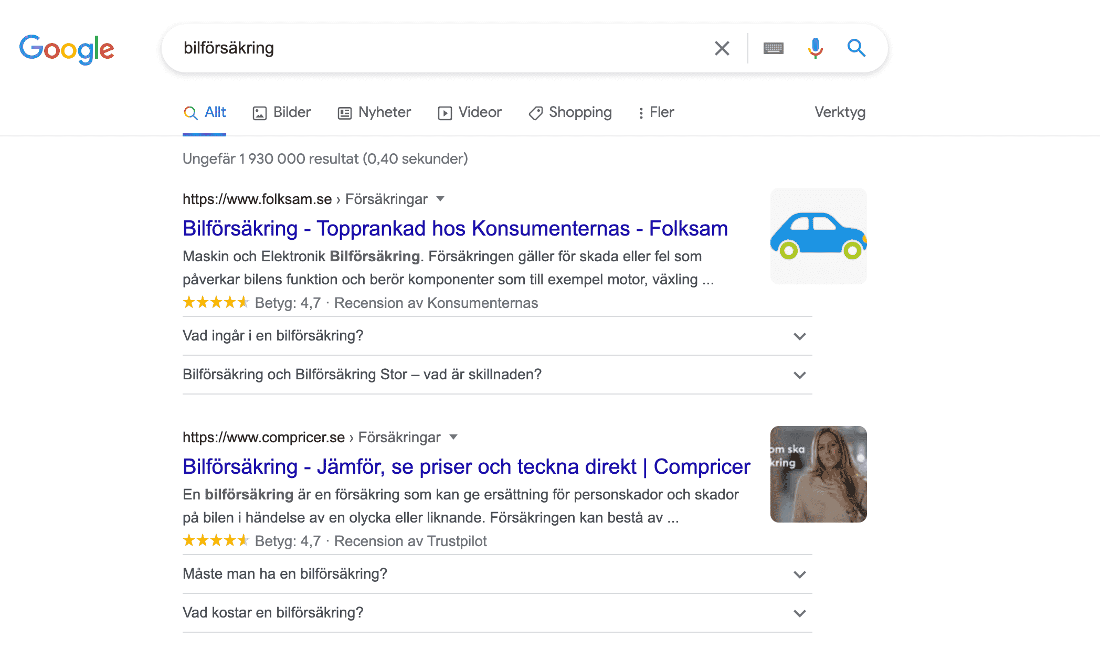The image size is (1100, 660).
Task: Click the blue magnifier search icon
Action: pyautogui.click(x=856, y=48)
